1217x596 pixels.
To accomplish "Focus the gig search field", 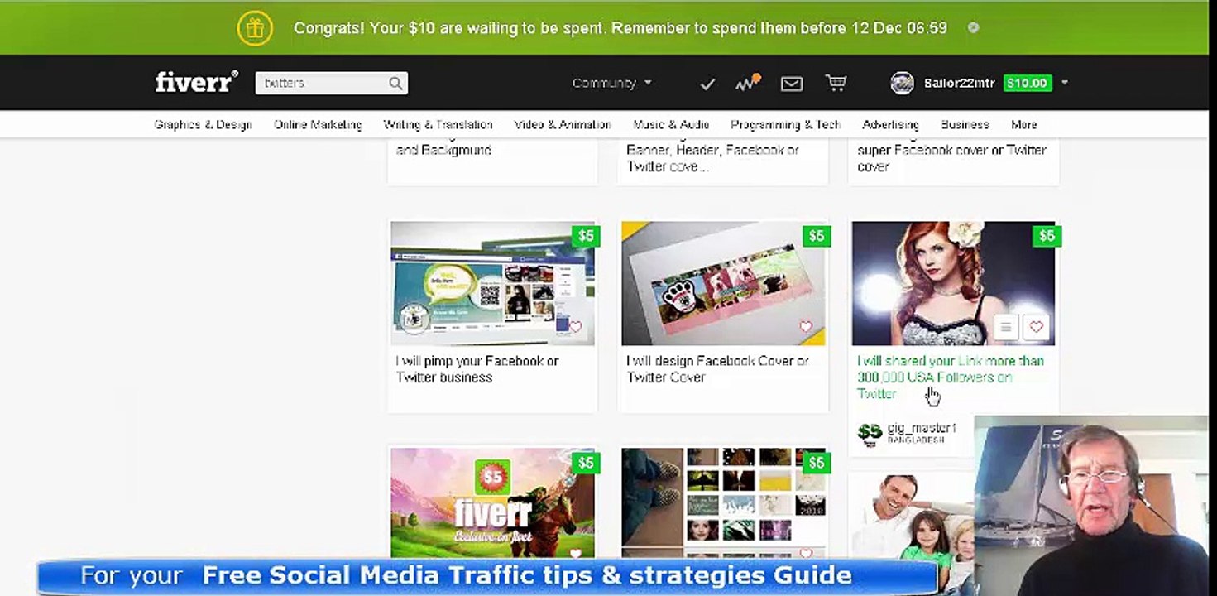I will pyautogui.click(x=331, y=83).
